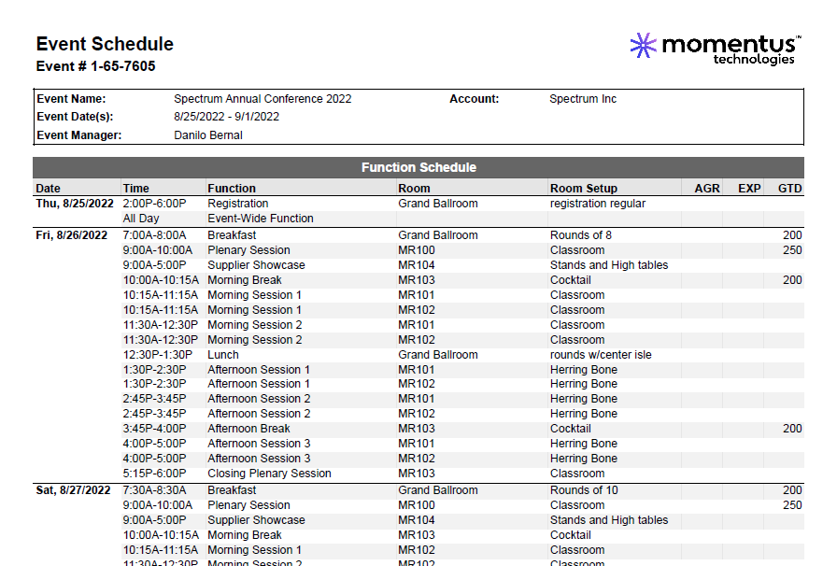This screenshot has width=837, height=566.
Task: Click the Room column header
Action: (x=414, y=188)
